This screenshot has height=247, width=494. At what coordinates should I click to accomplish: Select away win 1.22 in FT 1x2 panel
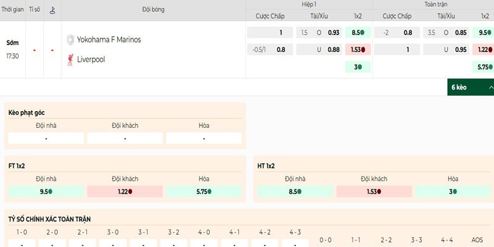tap(125, 191)
